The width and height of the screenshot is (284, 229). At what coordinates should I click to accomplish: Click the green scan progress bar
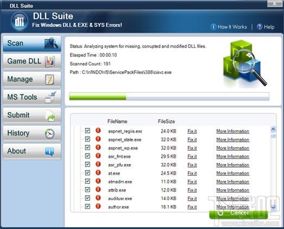point(169,96)
